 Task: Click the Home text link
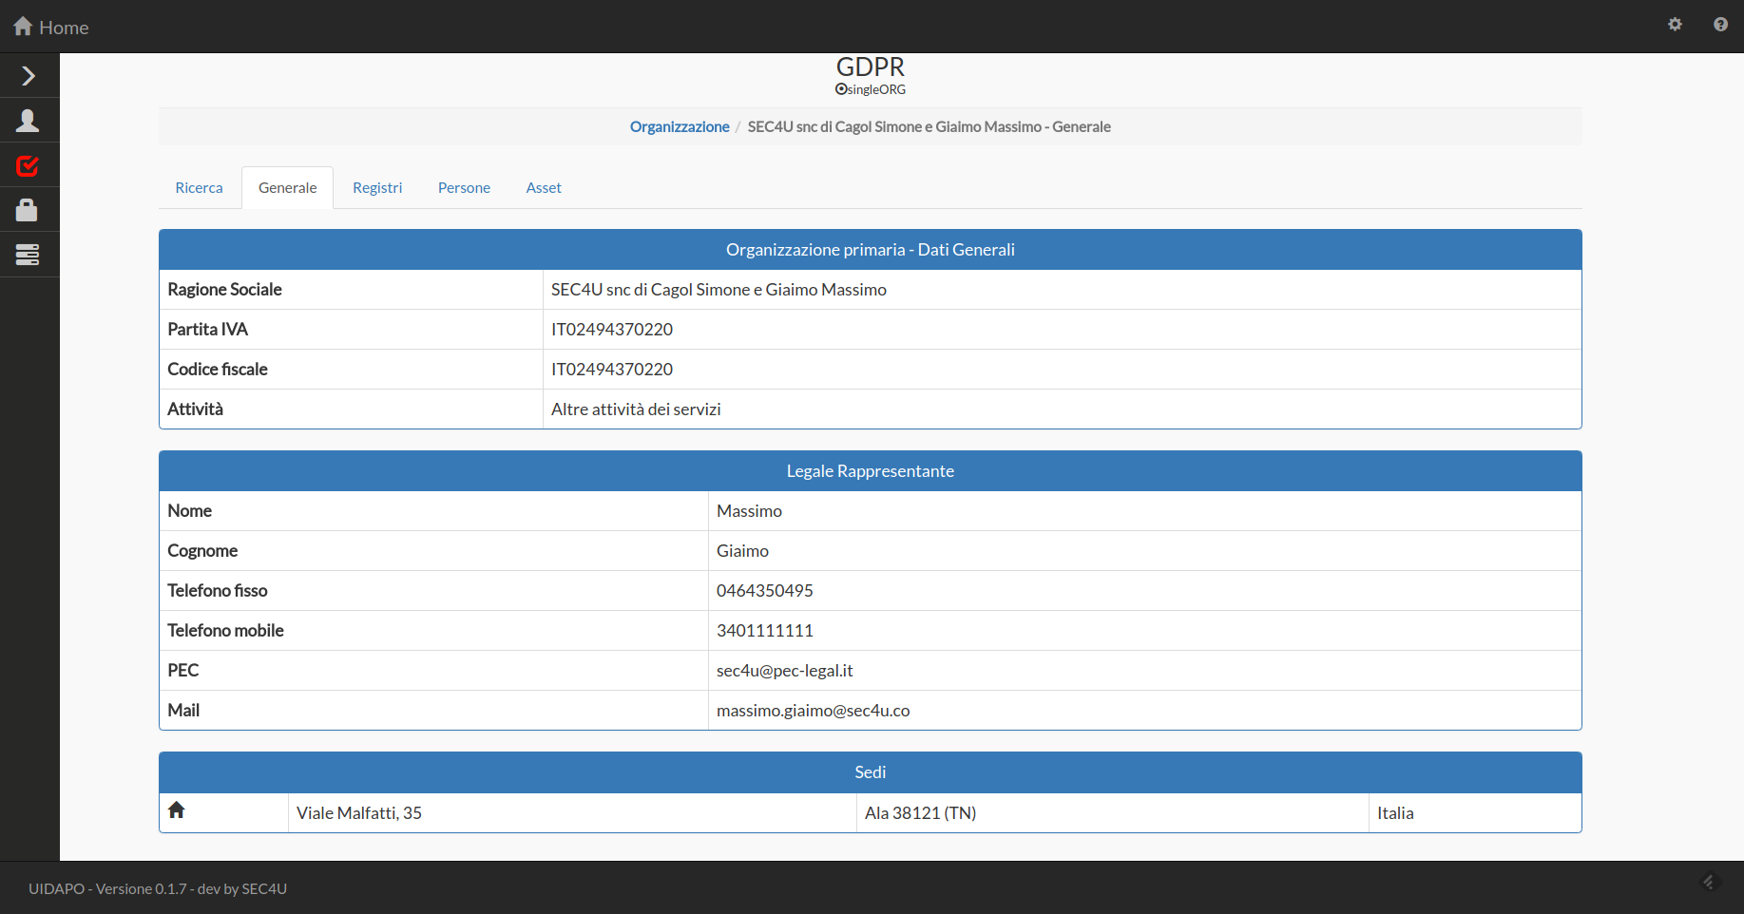pyautogui.click(x=64, y=29)
